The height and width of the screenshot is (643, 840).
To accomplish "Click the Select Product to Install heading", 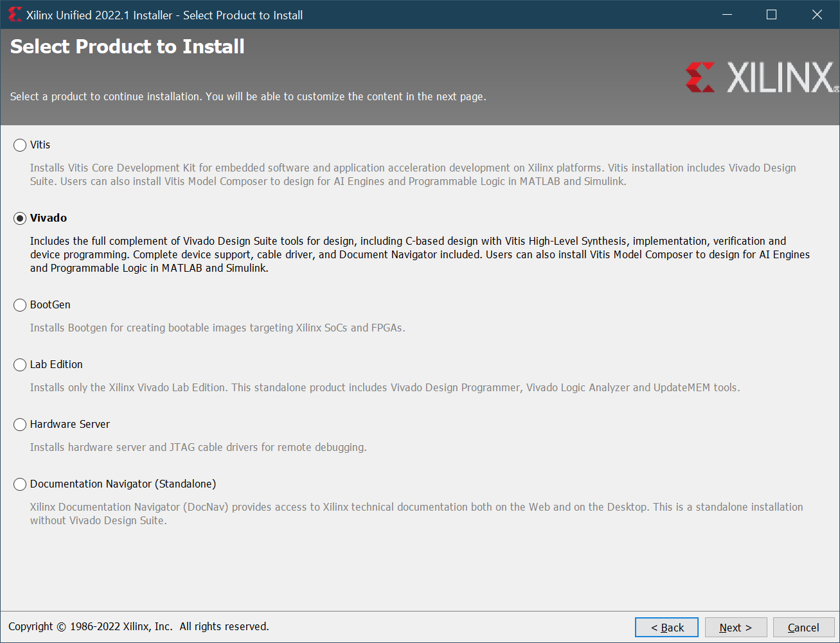I will [127, 47].
